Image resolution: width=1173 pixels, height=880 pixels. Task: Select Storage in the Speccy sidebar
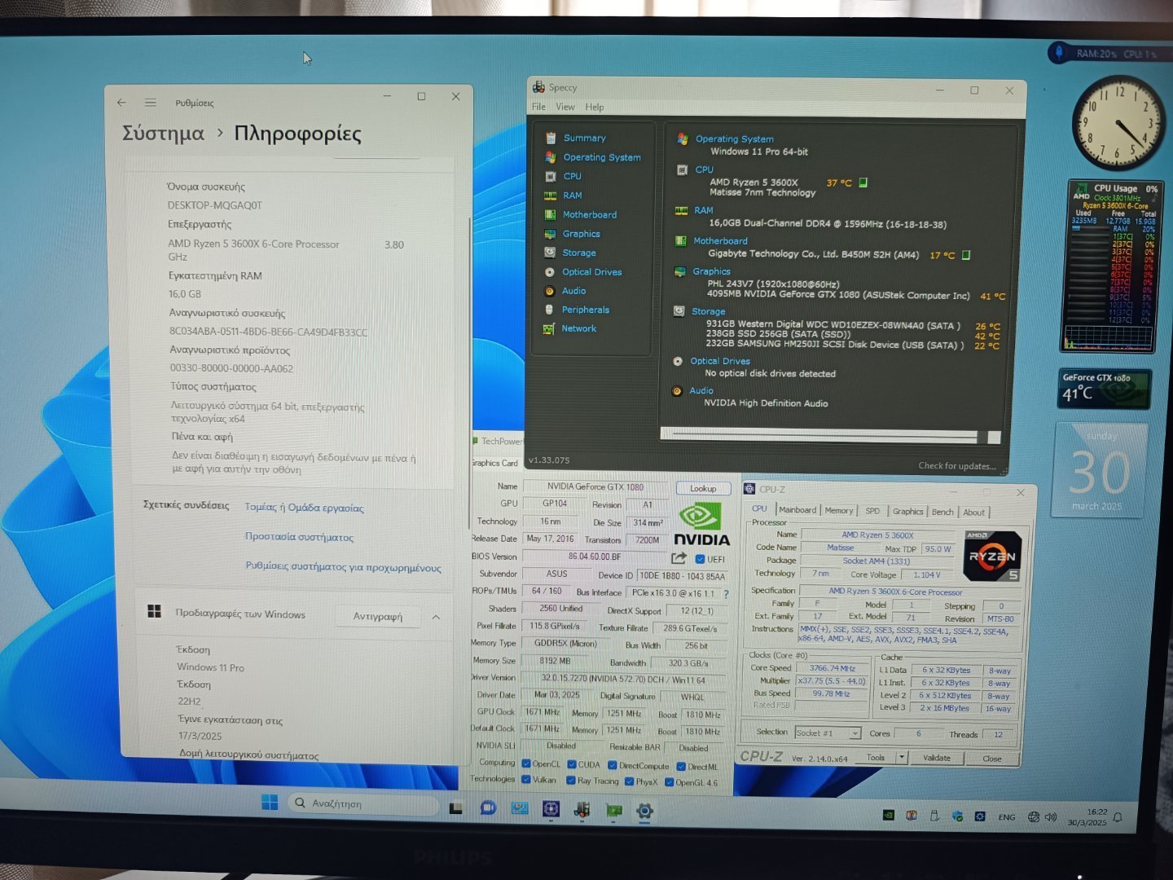(x=578, y=253)
